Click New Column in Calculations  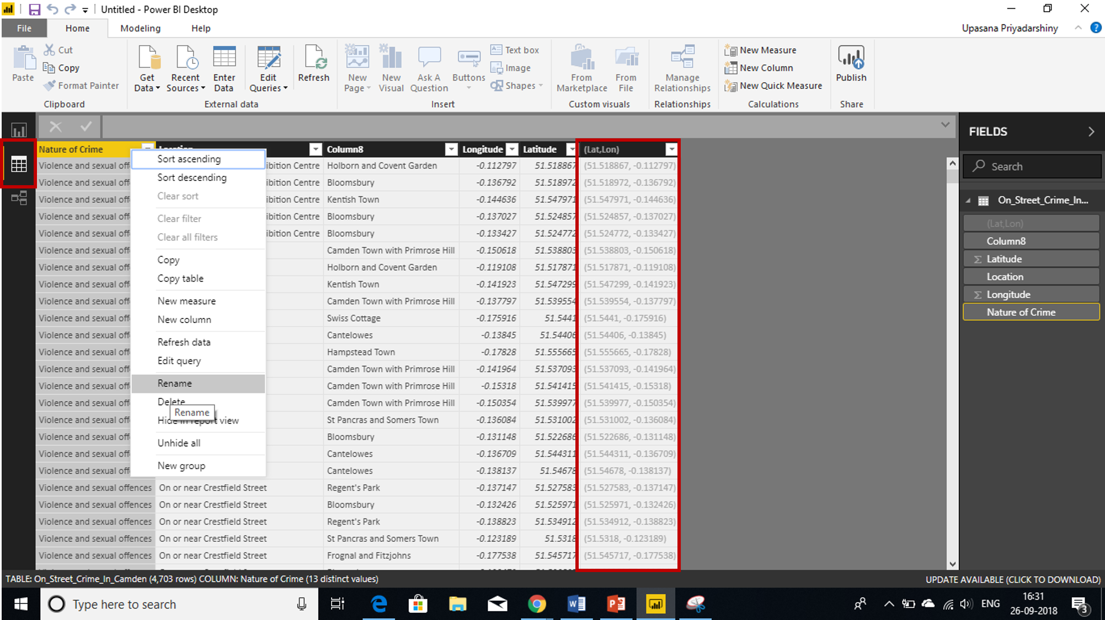click(759, 68)
